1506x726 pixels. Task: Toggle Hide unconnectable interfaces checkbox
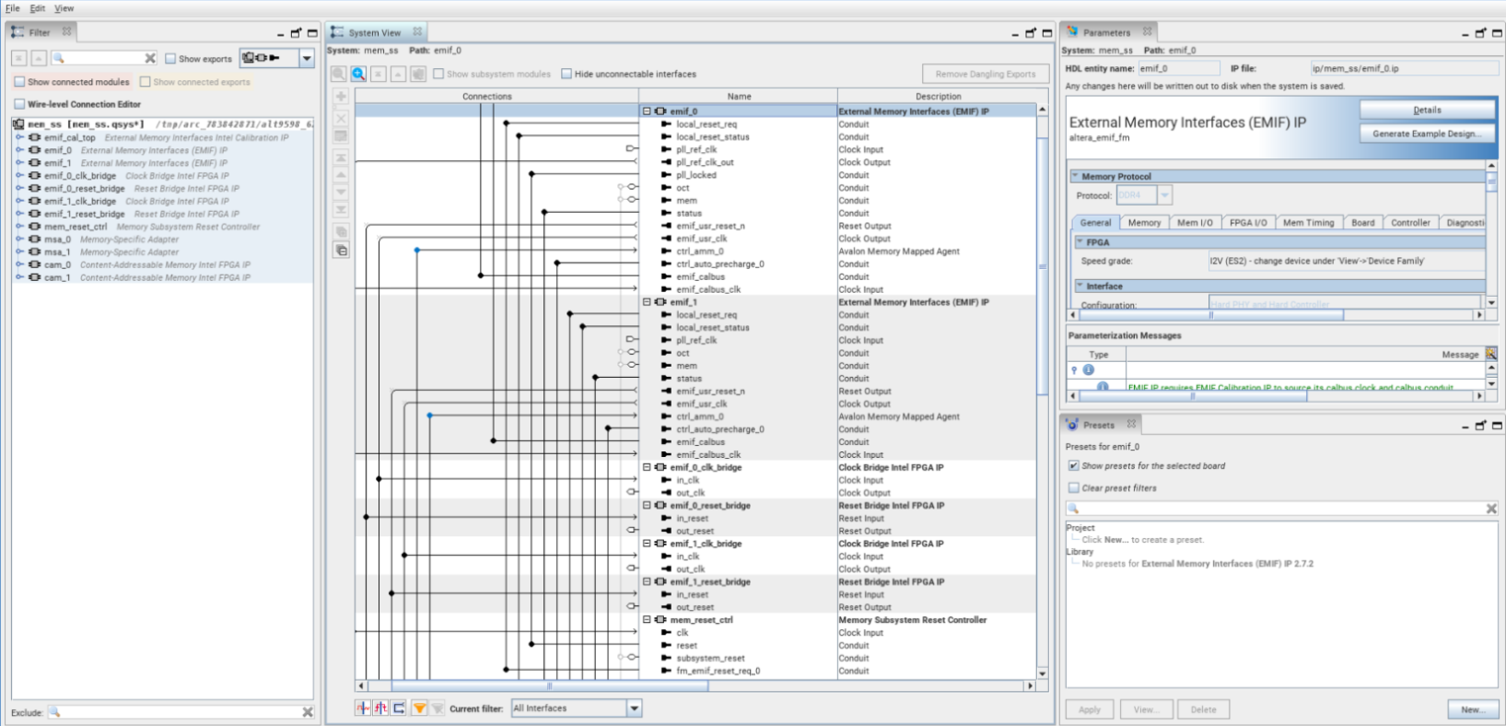coord(567,74)
